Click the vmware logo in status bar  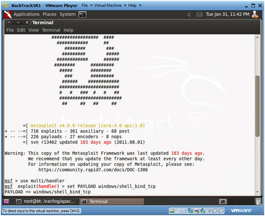241,211
